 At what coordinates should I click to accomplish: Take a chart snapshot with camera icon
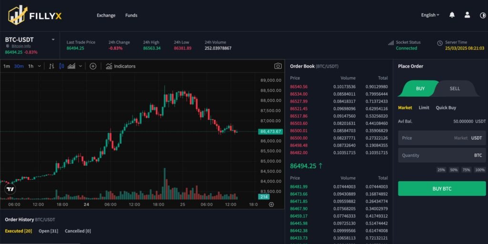(x=278, y=66)
